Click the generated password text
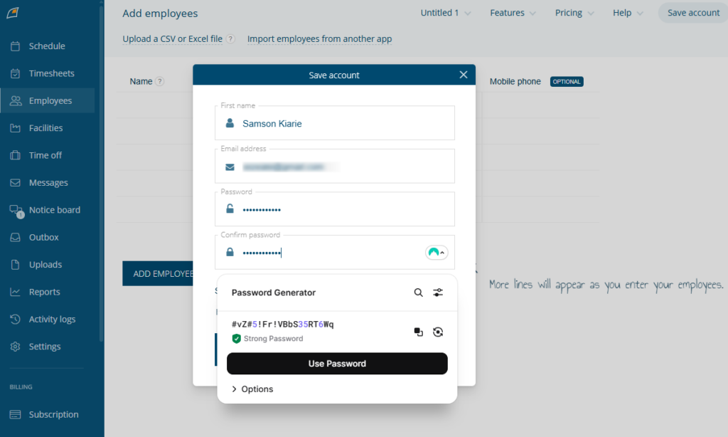Screen dimensions: 728x437 [x=282, y=325]
